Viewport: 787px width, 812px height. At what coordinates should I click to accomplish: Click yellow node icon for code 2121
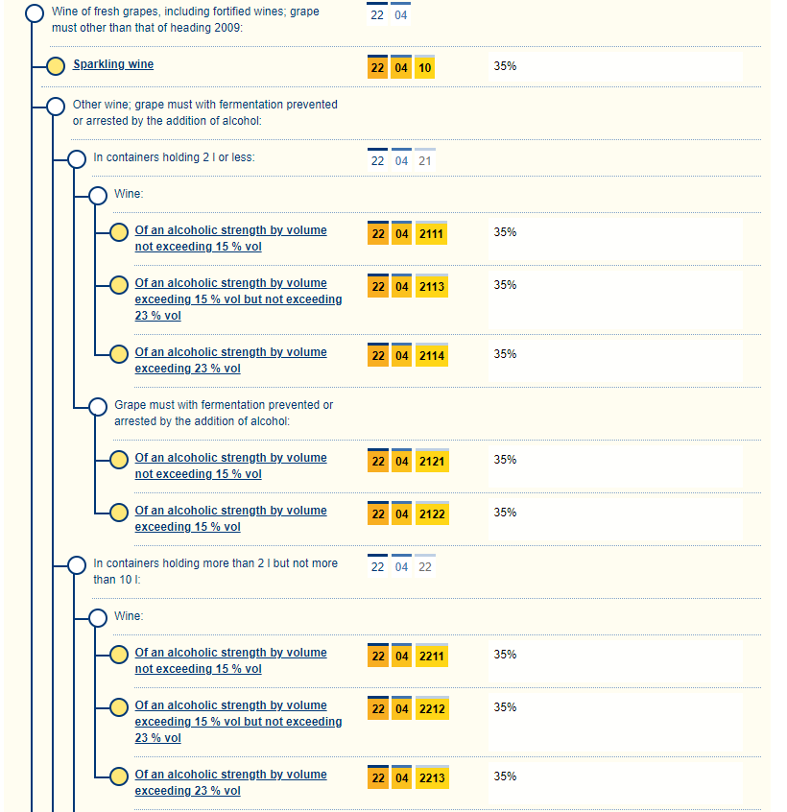click(x=118, y=460)
